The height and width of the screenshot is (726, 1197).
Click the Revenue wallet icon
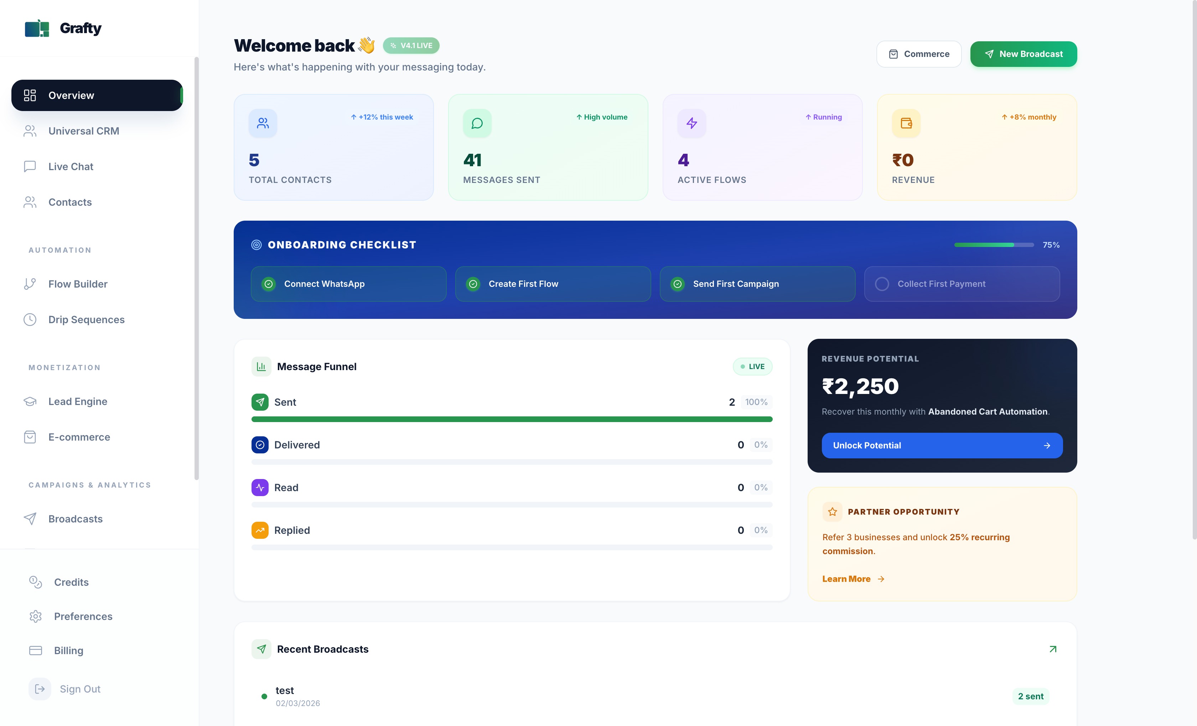(x=906, y=123)
